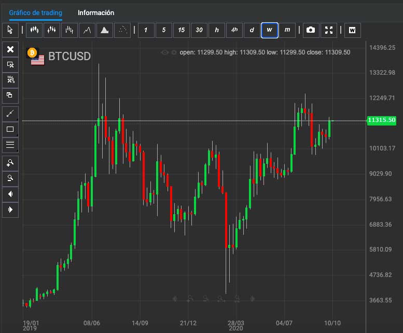Set timeframe to 30 minutes
The height and width of the screenshot is (333, 403).
tap(199, 30)
